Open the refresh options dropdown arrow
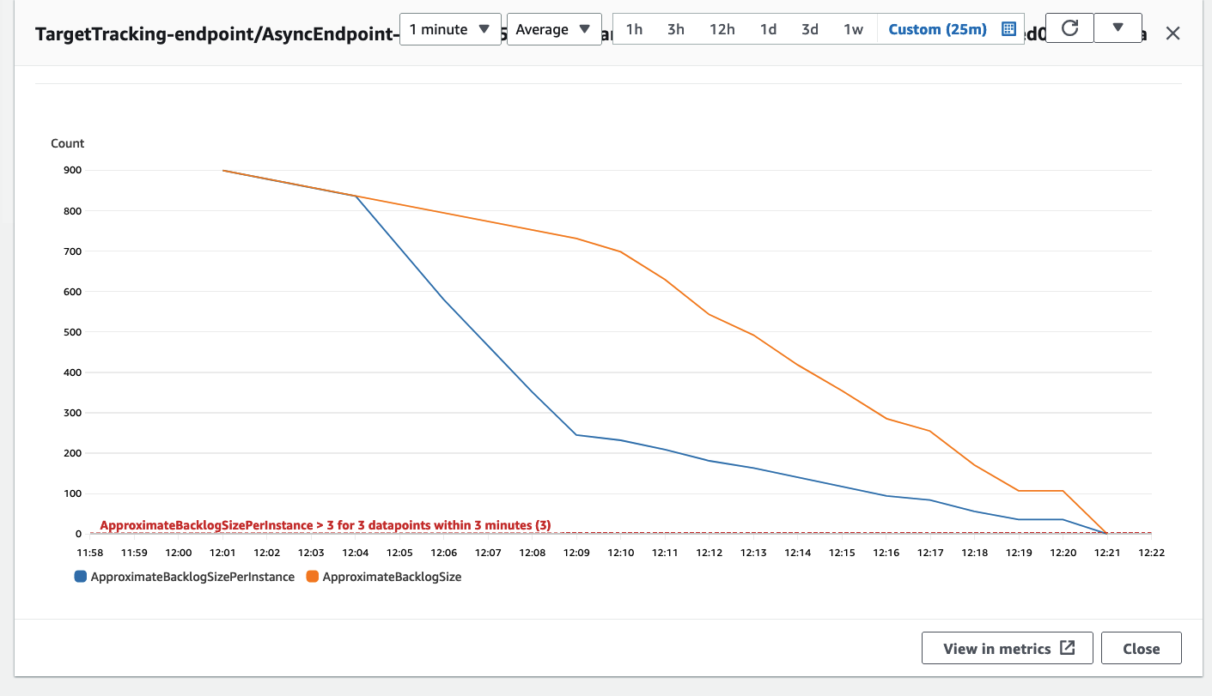Viewport: 1212px width, 696px height. click(1118, 28)
